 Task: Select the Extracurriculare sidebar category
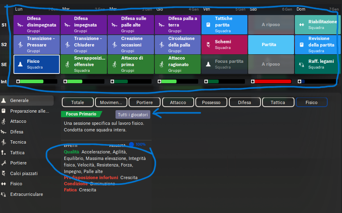[26, 195]
